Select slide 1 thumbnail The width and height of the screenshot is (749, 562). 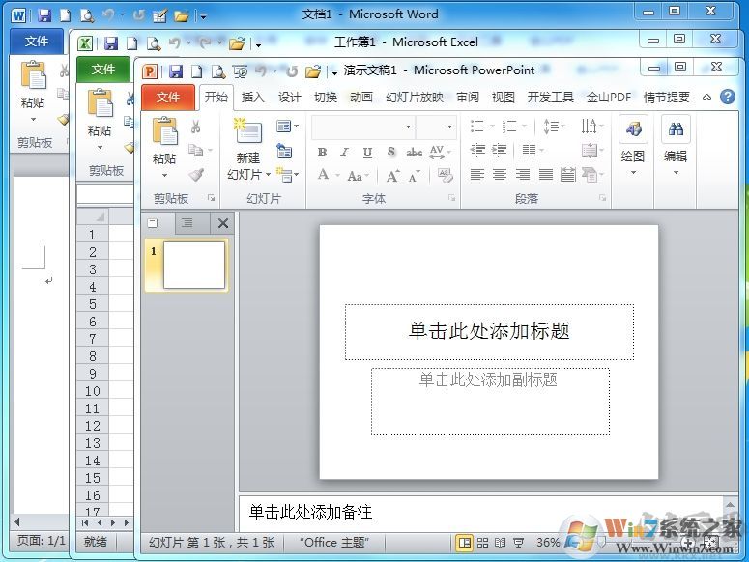pos(194,265)
